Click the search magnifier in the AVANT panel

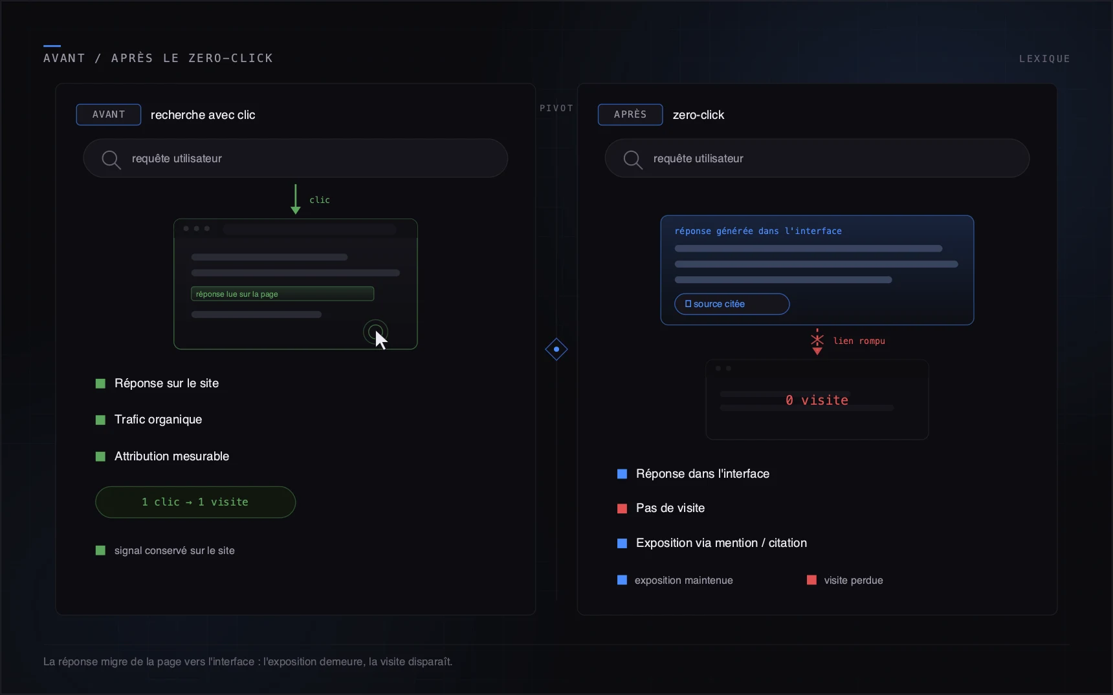click(111, 159)
